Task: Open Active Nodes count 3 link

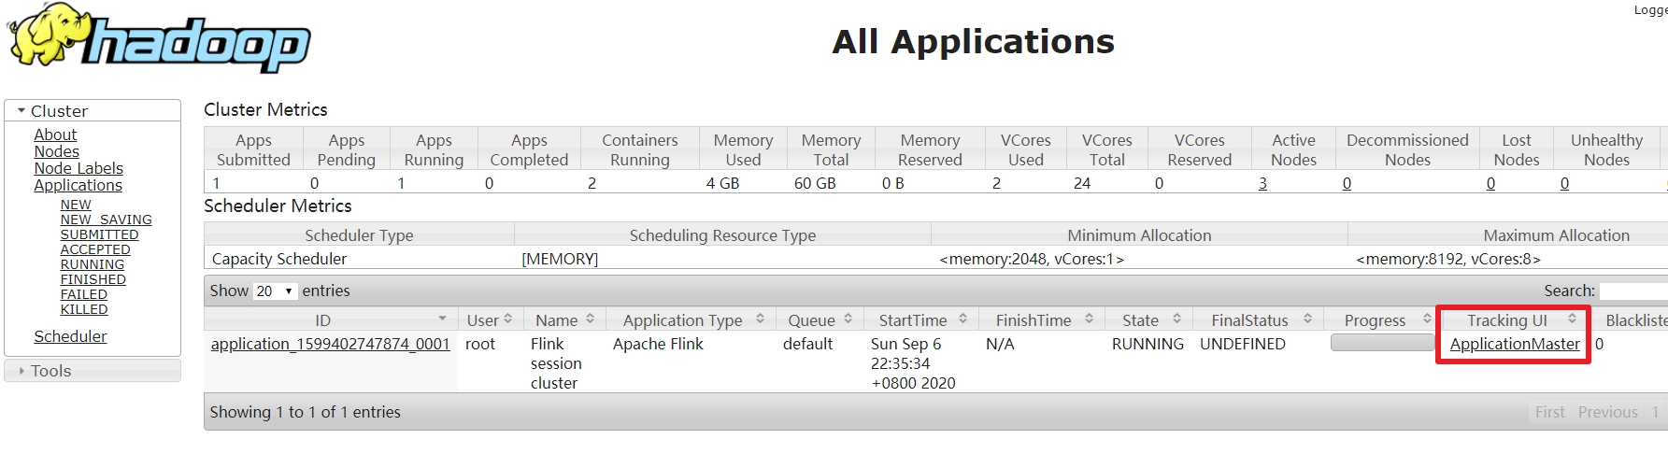Action: click(1262, 183)
